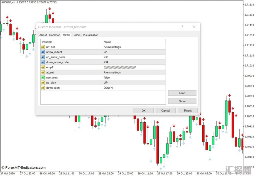Click the Load button
Screen dimensions: 256x176
point(182,93)
